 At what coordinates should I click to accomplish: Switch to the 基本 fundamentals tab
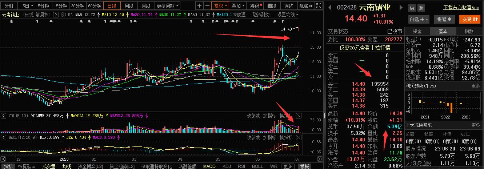[443, 31]
